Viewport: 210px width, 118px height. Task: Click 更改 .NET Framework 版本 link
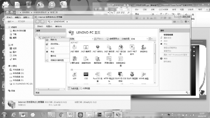[x=175, y=55]
